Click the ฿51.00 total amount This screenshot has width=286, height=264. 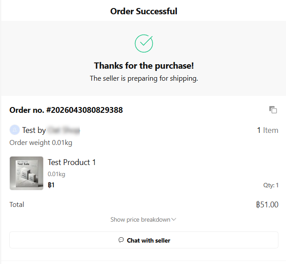coord(267,205)
